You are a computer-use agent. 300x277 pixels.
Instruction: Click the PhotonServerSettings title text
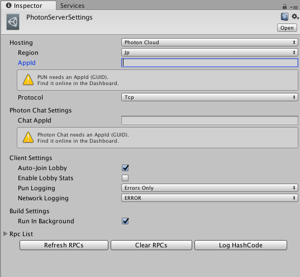pos(59,17)
